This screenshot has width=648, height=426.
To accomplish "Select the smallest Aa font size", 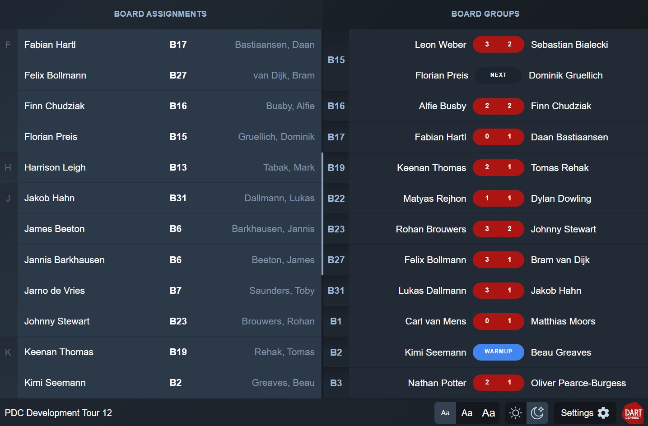I will coord(445,413).
